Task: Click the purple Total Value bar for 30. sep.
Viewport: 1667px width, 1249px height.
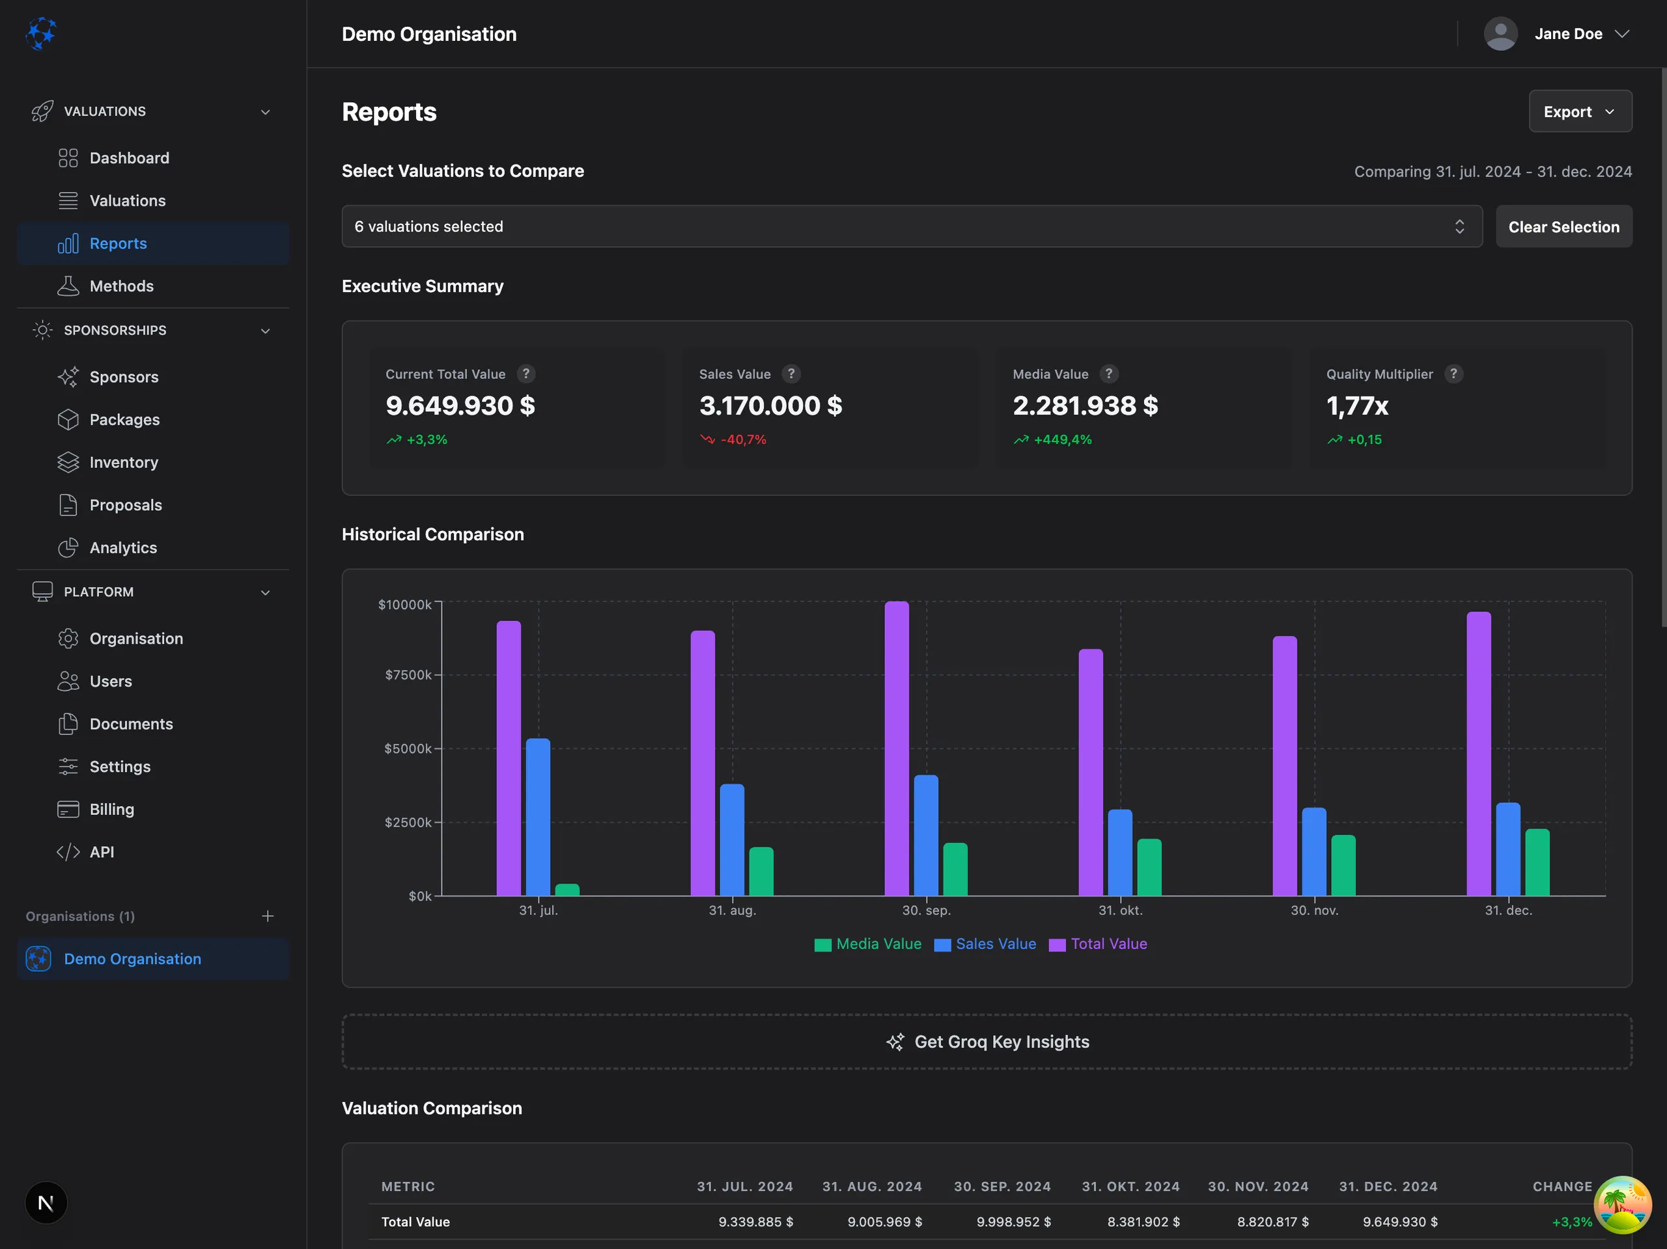Action: click(x=896, y=748)
